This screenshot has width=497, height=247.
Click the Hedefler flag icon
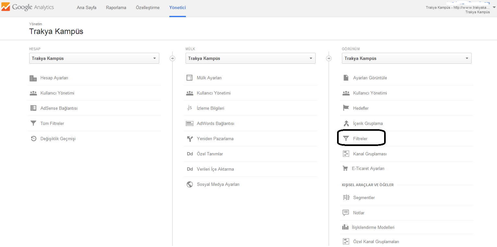coord(346,108)
